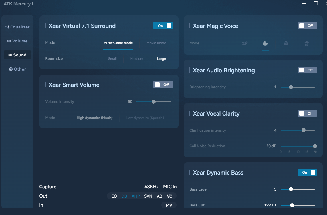Select Music/Game mode for surround
The height and width of the screenshot is (215, 327).
point(118,43)
